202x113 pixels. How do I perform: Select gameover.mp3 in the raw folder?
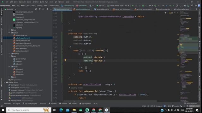point(21,59)
